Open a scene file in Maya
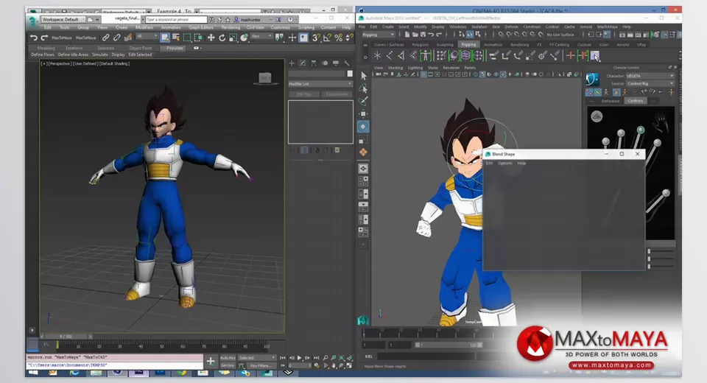This screenshot has width=707, height=383. click(415, 35)
